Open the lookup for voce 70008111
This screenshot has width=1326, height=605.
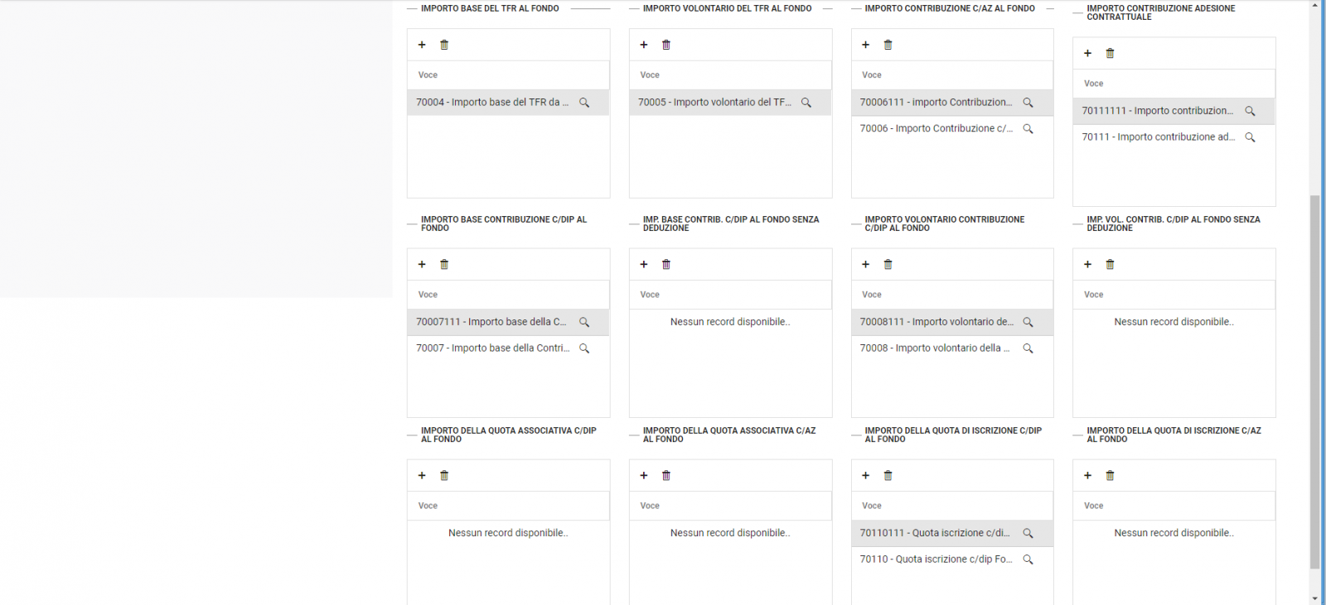1028,322
